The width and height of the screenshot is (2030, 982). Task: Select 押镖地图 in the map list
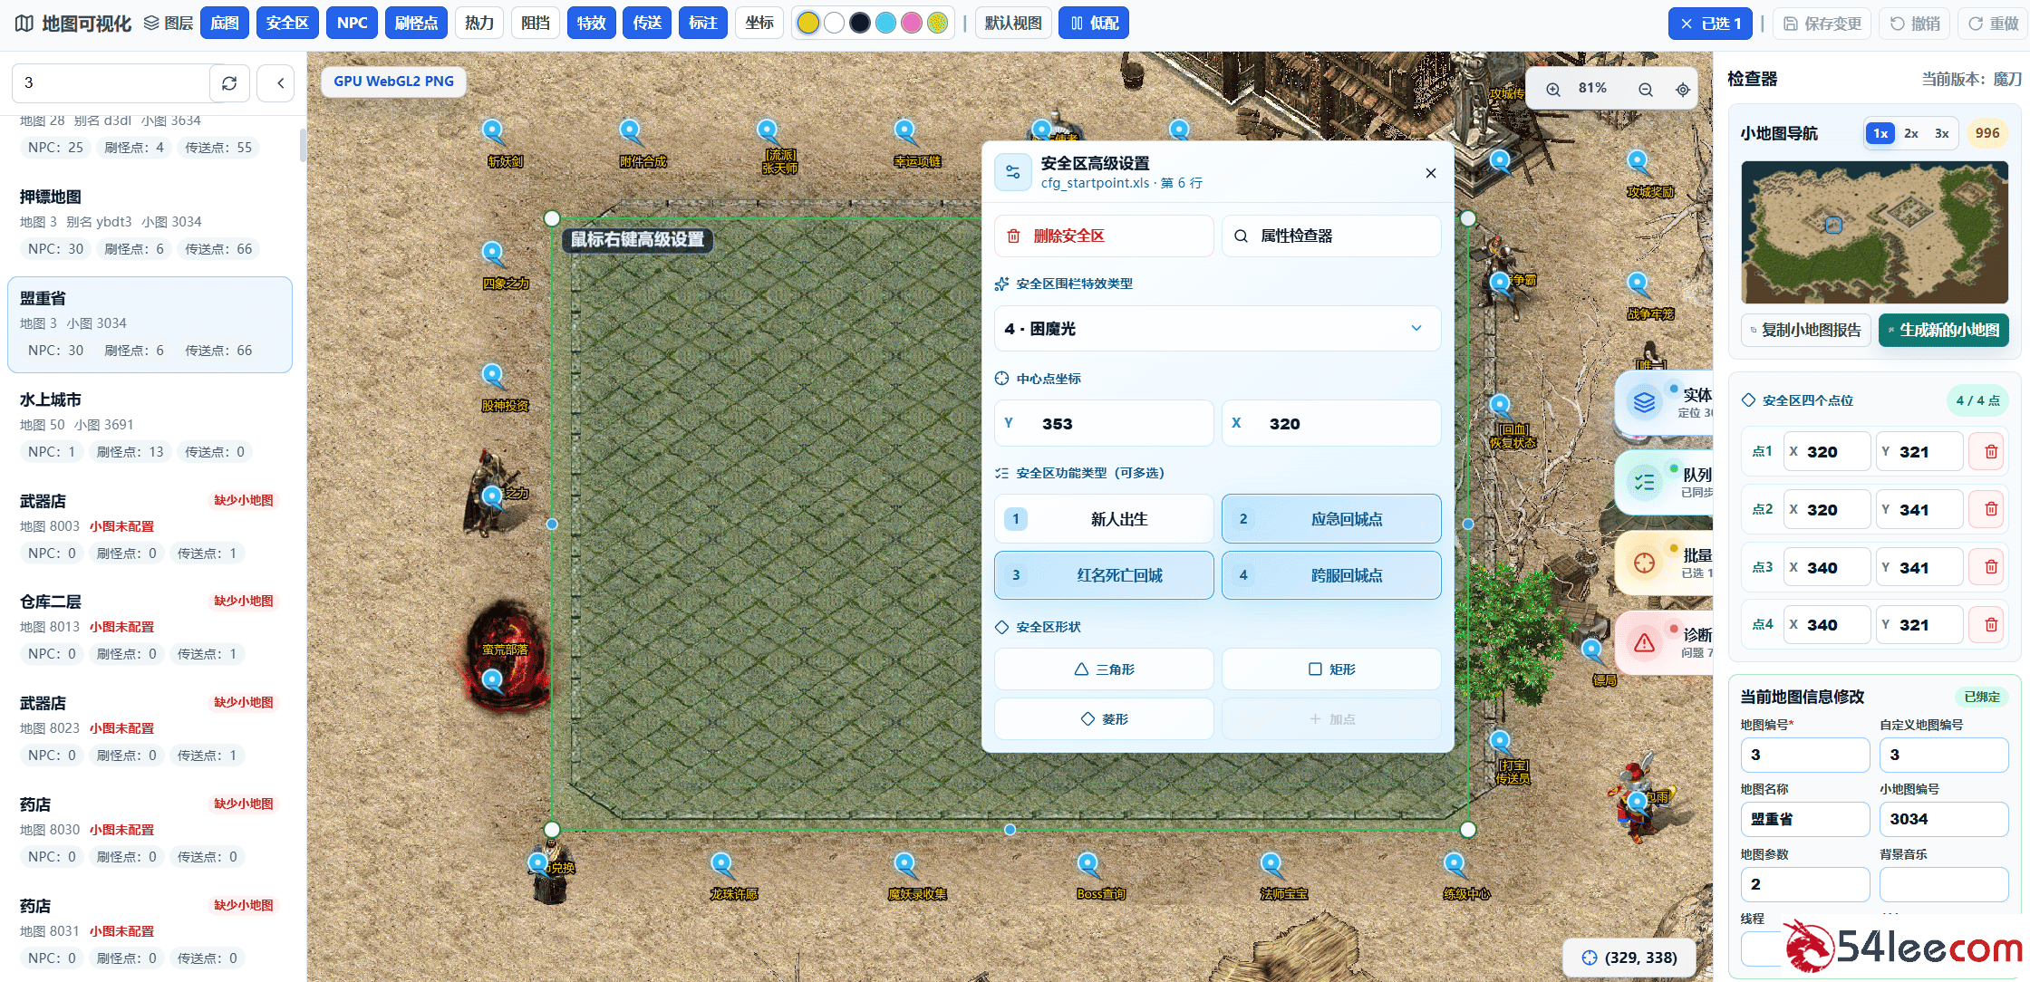pos(150,223)
